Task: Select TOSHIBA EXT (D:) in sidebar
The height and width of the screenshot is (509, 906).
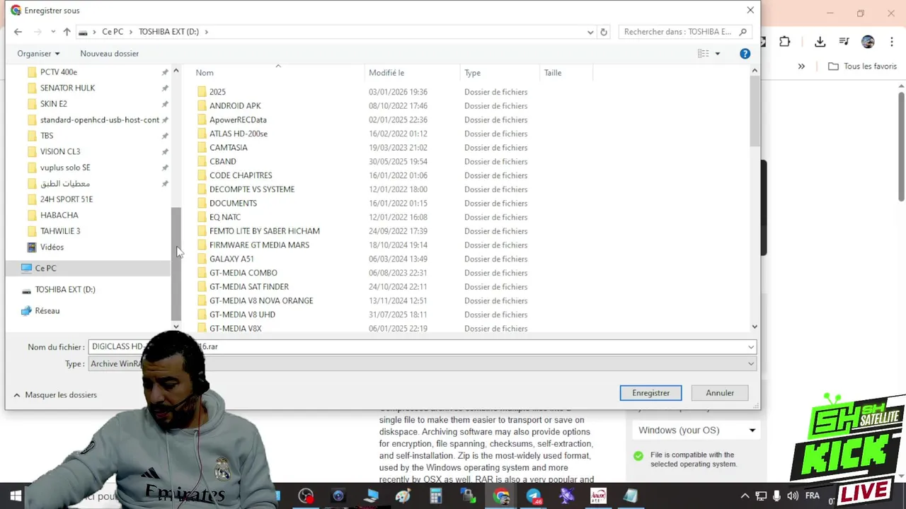Action: tap(65, 290)
